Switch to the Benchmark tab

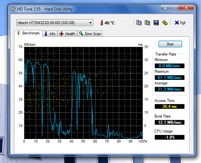[x=28, y=33]
